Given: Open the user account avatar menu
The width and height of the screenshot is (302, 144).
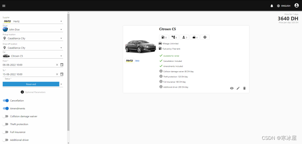Looking at the screenshot, I should point(296,5).
